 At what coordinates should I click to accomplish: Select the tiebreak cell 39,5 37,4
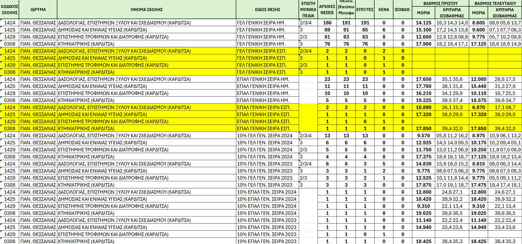click(x=452, y=100)
